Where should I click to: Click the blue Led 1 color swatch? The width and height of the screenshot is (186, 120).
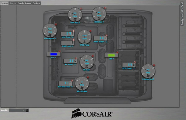[x=54, y=54]
